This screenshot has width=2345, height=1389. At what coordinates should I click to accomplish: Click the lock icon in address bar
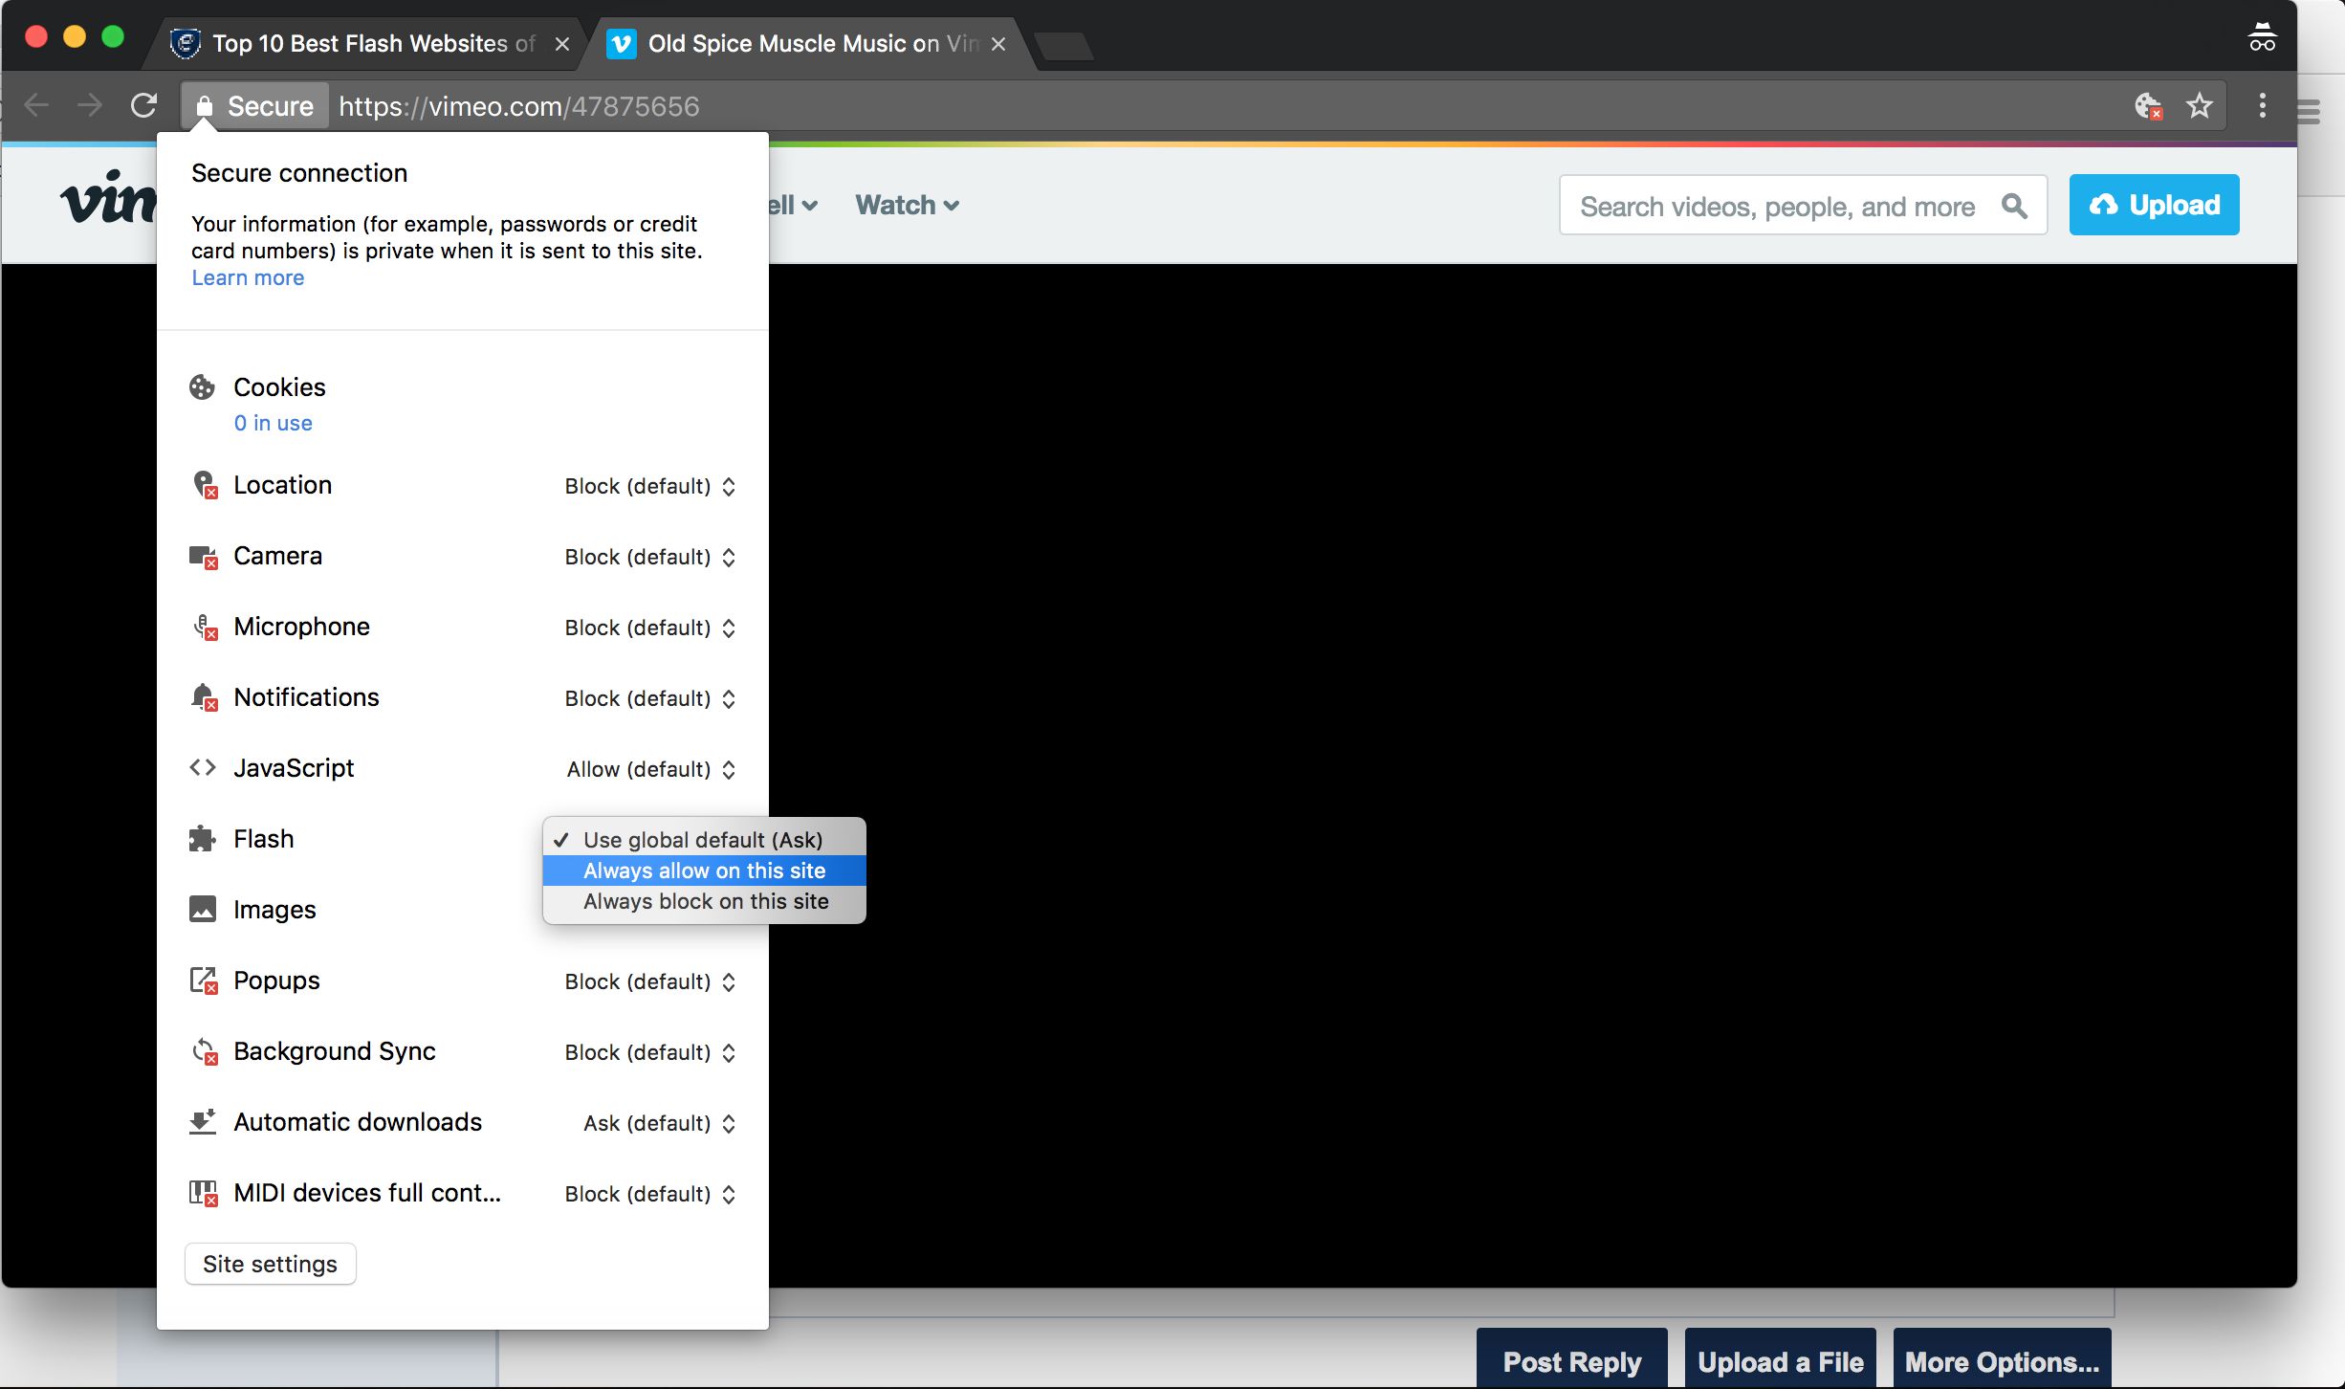204,106
